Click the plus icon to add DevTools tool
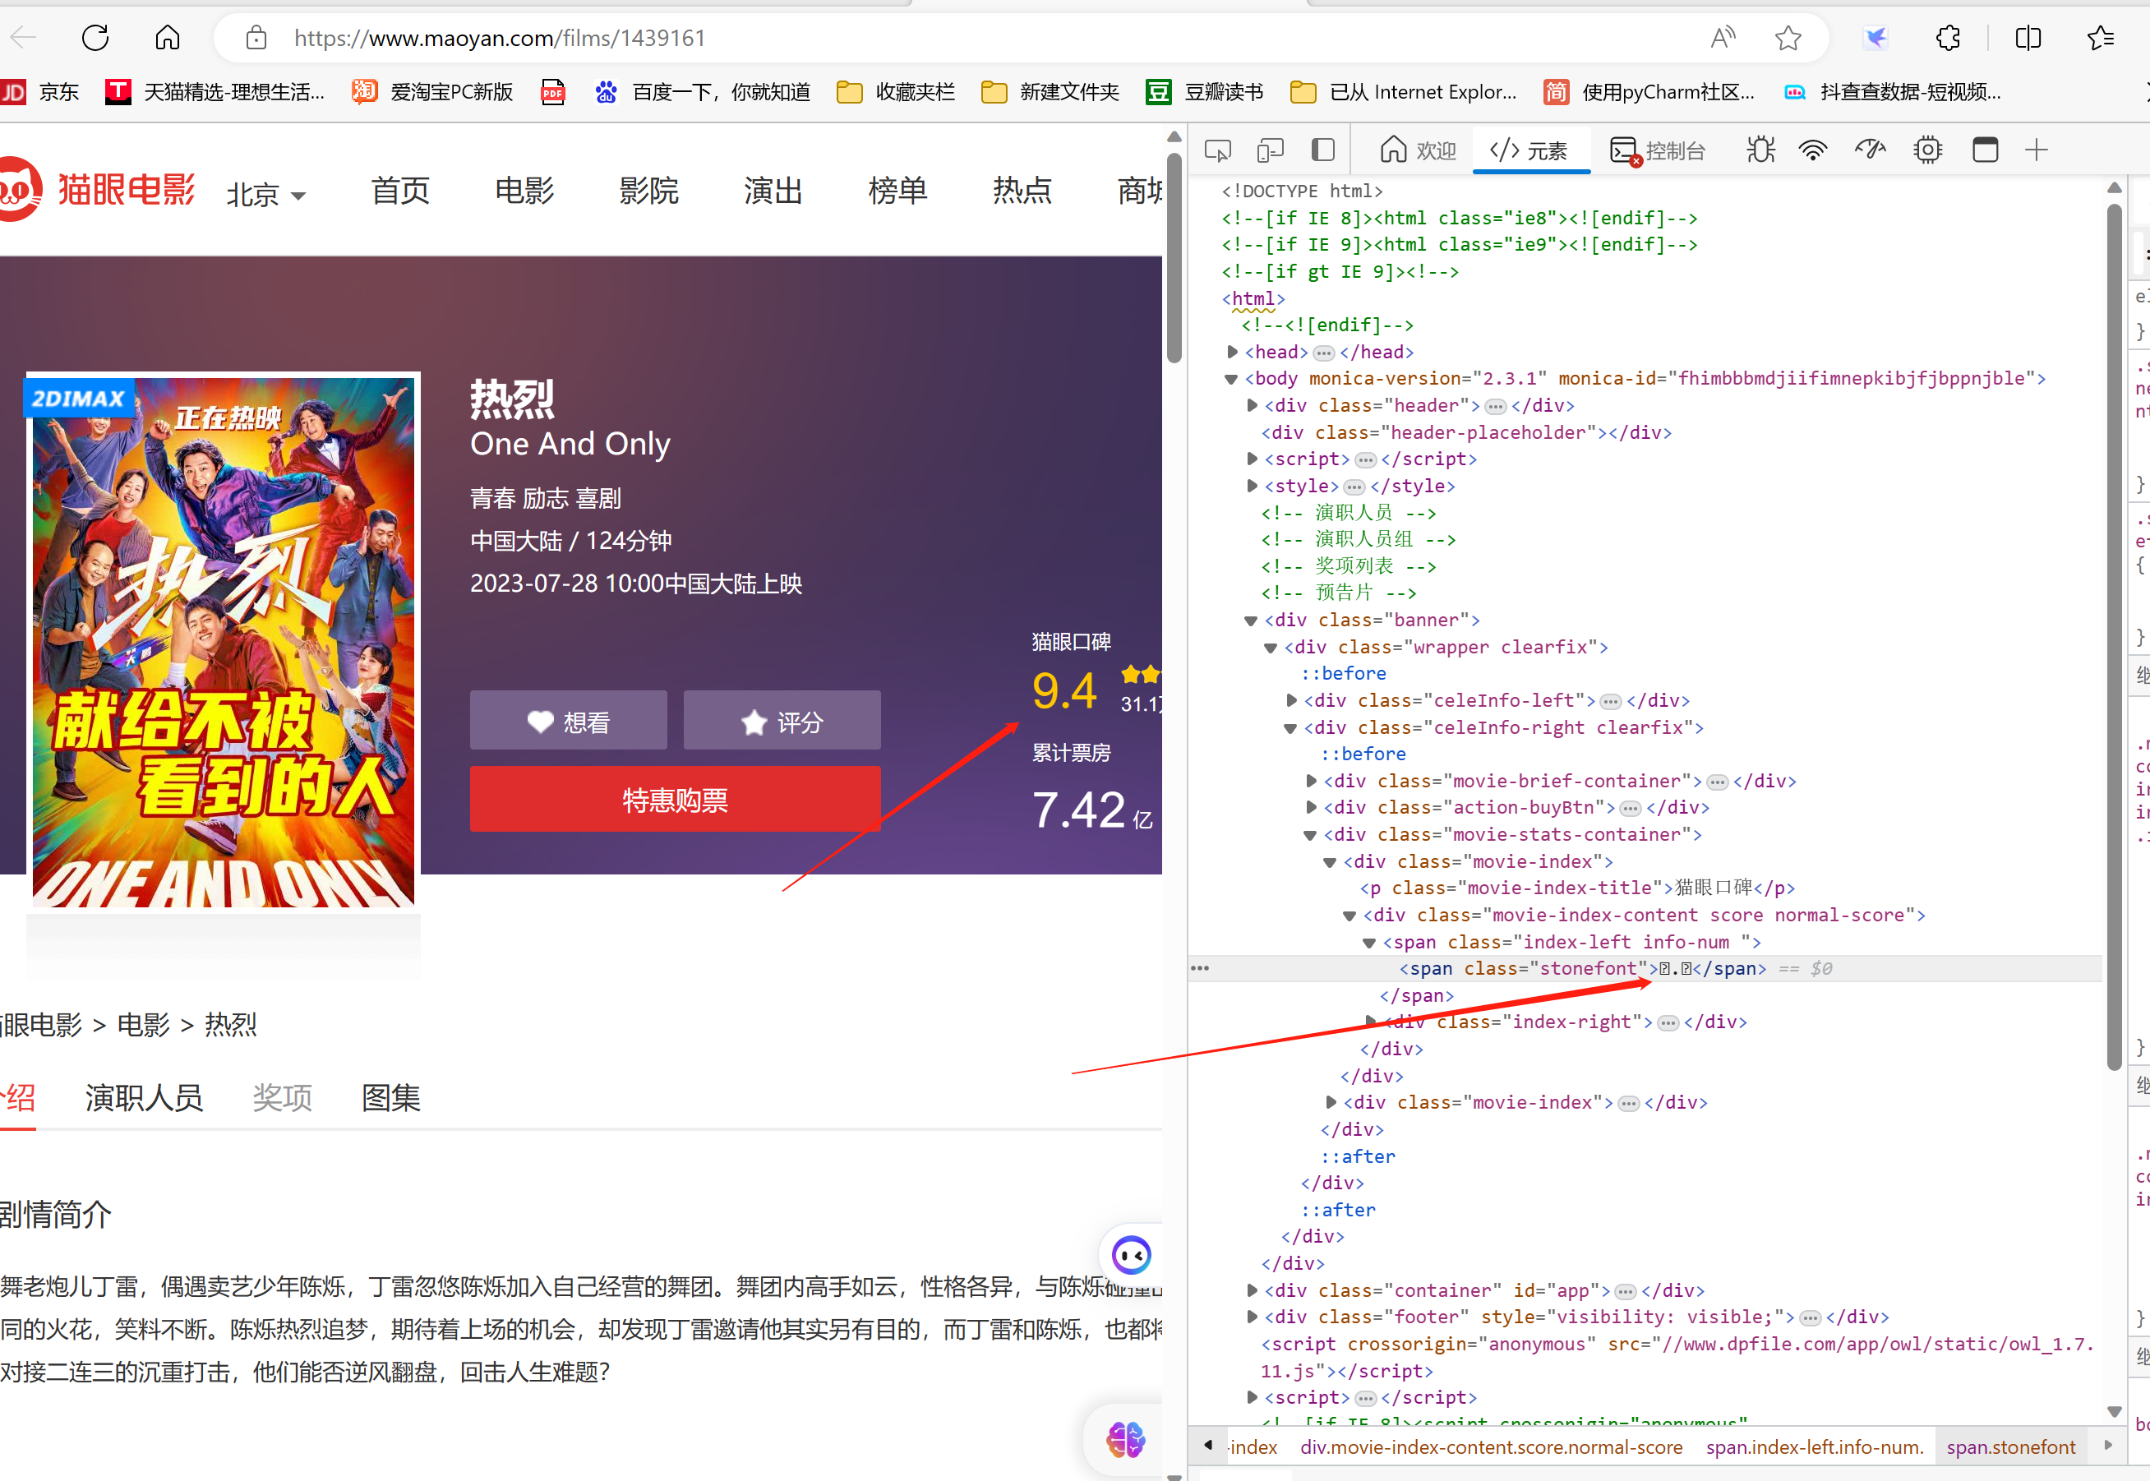Viewport: 2150px width, 1481px height. 2036,150
